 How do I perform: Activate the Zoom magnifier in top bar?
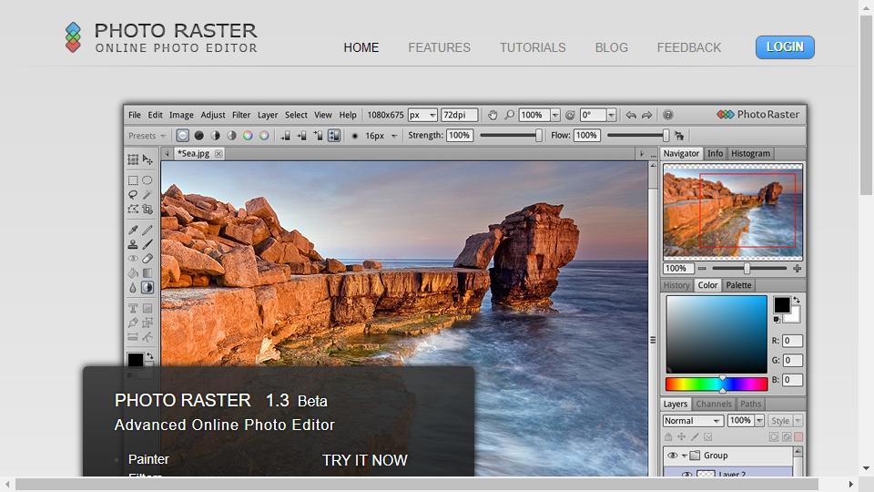pyautogui.click(x=509, y=115)
